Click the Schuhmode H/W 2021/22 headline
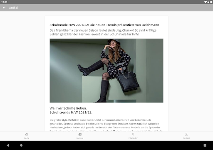Viewport: 213px width, 150px height. [104, 25]
